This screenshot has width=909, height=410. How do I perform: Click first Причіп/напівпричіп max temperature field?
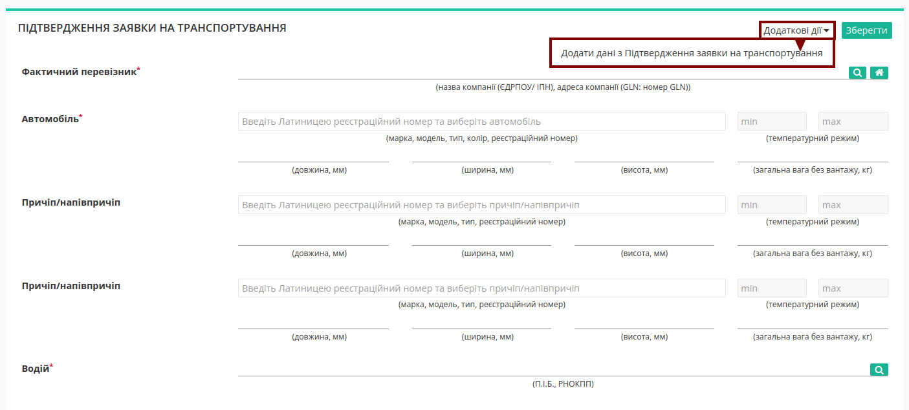853,205
